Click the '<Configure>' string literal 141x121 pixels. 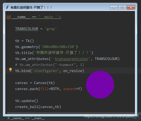point(46,71)
